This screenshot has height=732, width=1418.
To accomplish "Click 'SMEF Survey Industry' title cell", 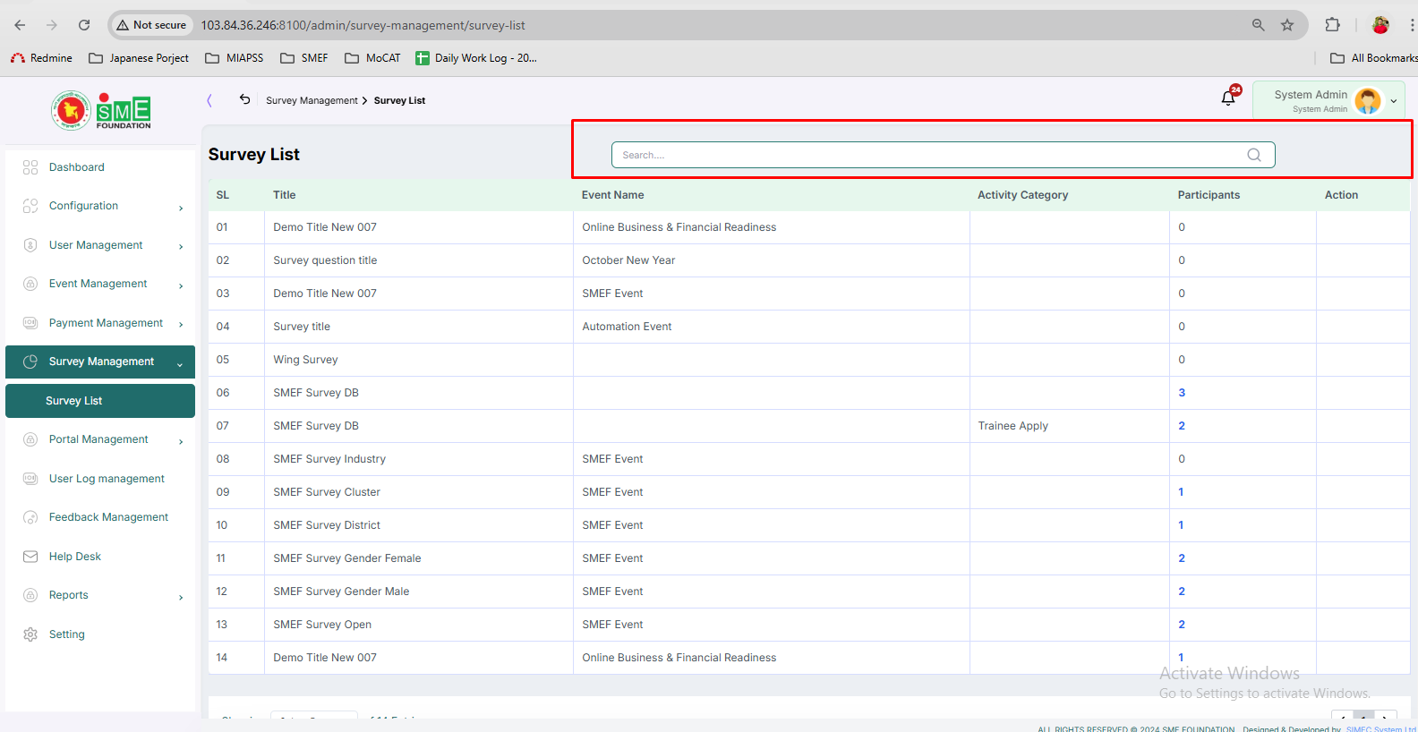I will pos(329,459).
